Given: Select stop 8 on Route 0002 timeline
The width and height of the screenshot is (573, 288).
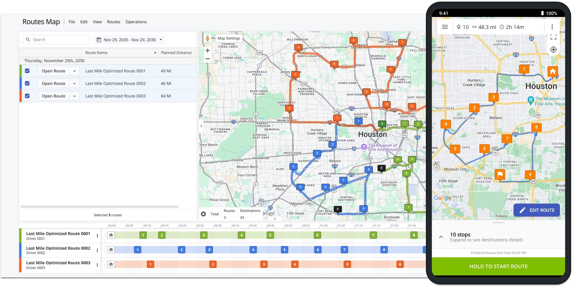Looking at the screenshot, I should click(x=384, y=250).
